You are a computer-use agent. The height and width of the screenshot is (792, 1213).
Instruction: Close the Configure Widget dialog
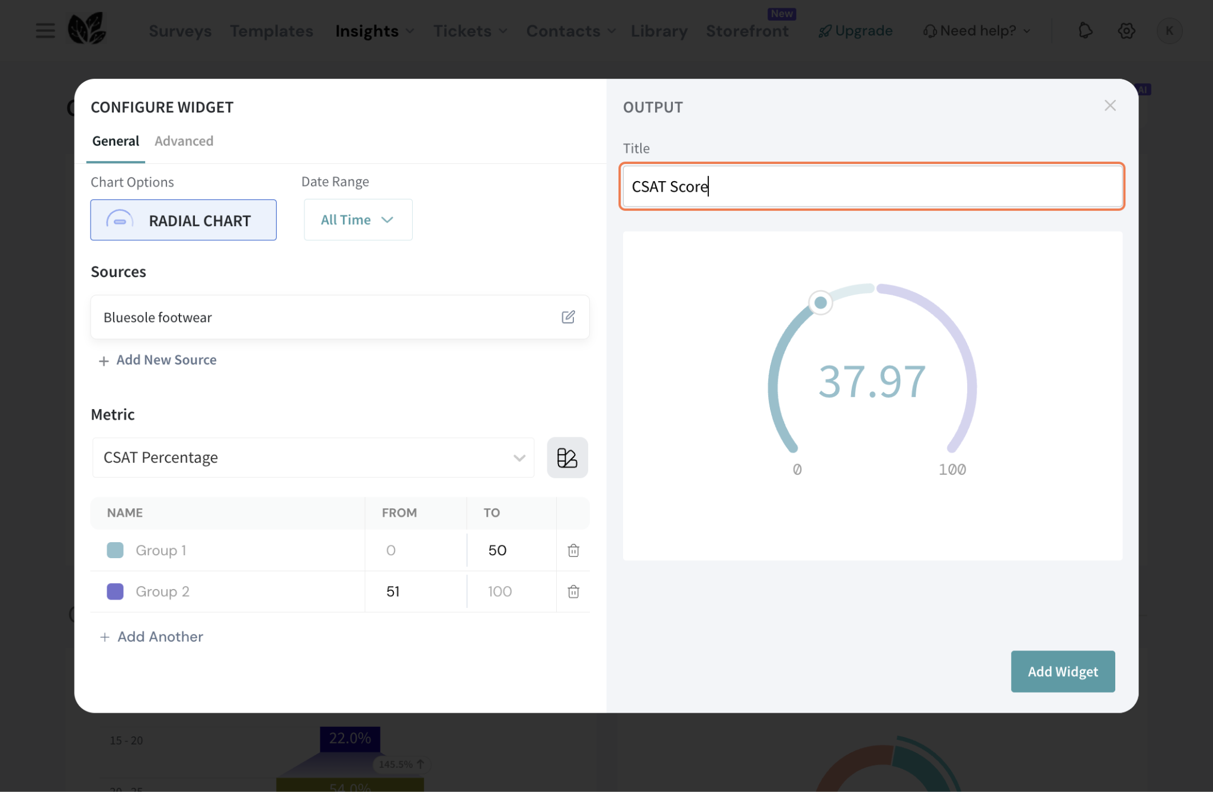[1110, 106]
